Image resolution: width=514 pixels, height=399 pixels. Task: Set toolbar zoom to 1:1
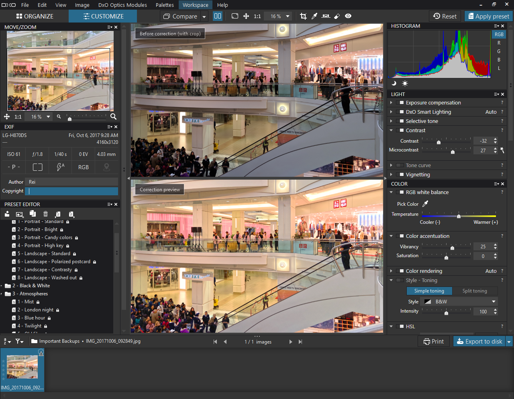point(257,16)
